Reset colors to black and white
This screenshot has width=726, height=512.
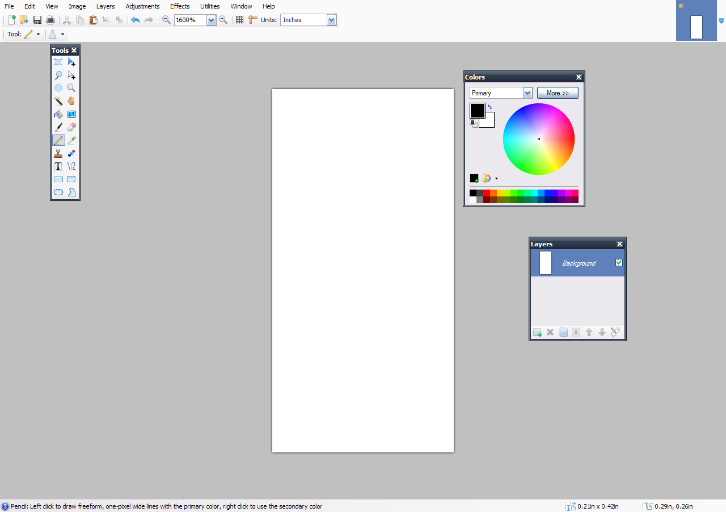click(x=474, y=123)
